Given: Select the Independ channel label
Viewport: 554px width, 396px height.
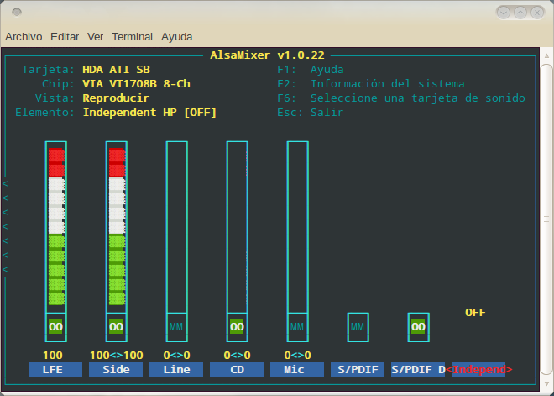Looking at the screenshot, I should [478, 369].
